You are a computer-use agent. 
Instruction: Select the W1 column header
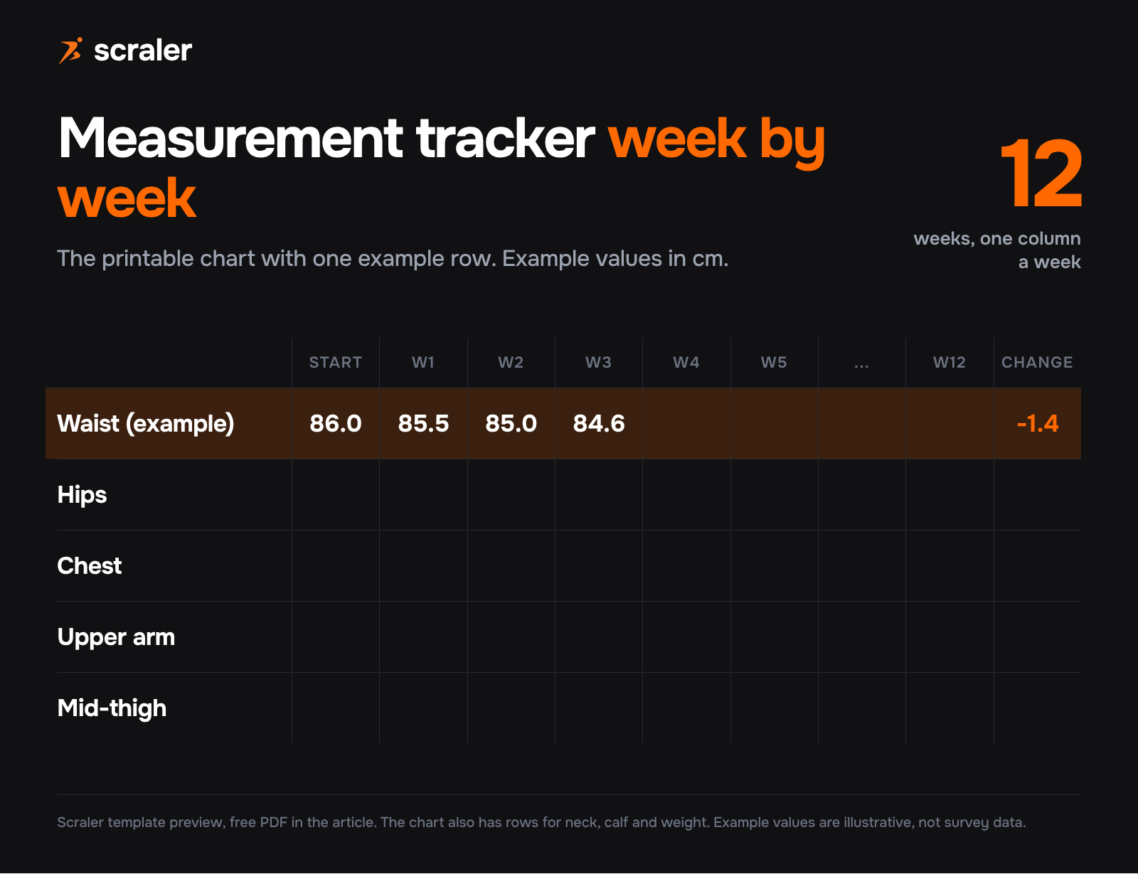423,362
